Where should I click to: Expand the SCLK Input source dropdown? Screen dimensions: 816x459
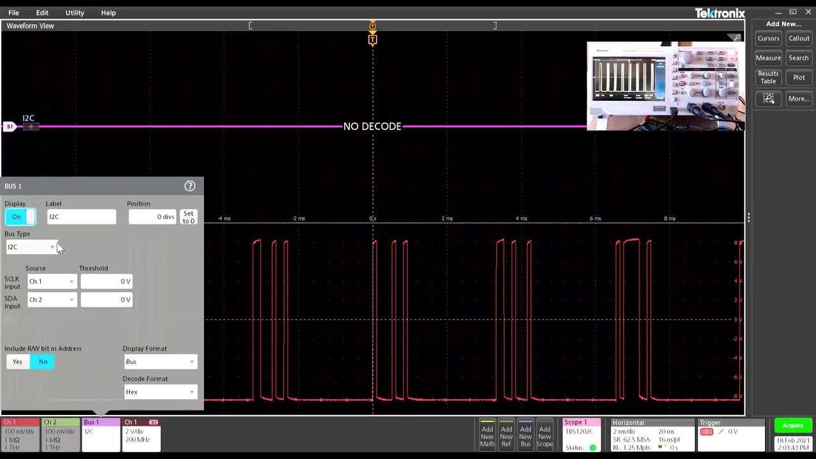pyautogui.click(x=52, y=281)
